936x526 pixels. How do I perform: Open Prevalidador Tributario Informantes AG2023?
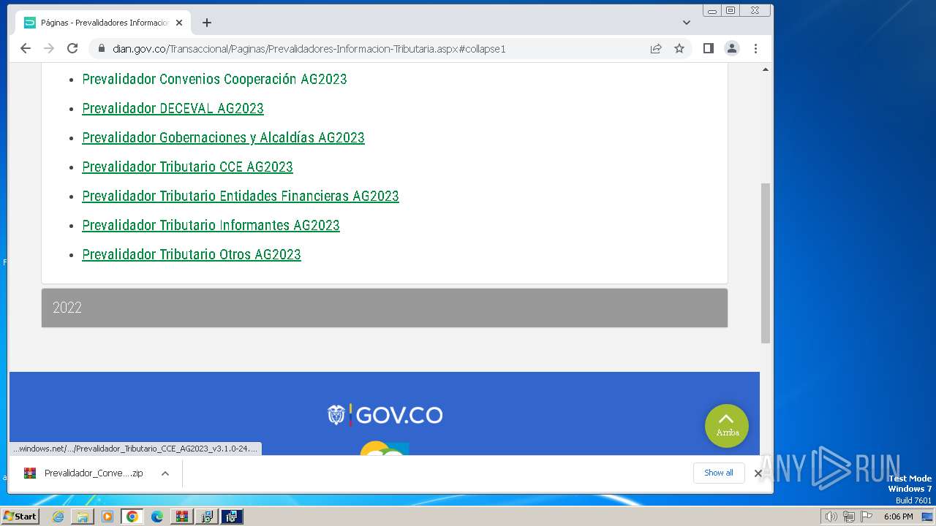(211, 225)
